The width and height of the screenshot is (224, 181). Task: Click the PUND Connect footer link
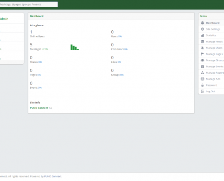point(53,176)
